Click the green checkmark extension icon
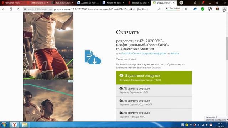 click(202, 9)
